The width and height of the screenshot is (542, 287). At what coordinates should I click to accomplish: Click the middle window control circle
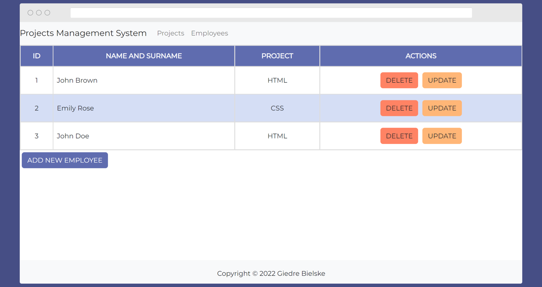tap(39, 13)
